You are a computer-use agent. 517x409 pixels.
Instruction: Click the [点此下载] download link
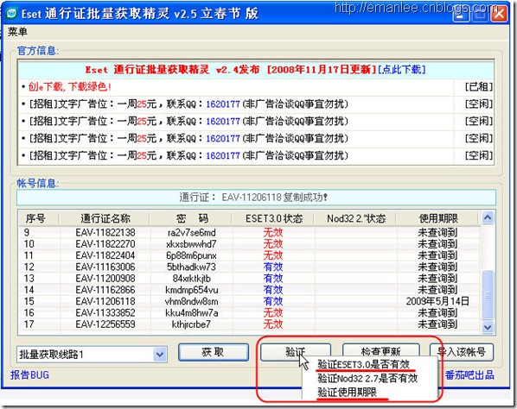click(401, 69)
